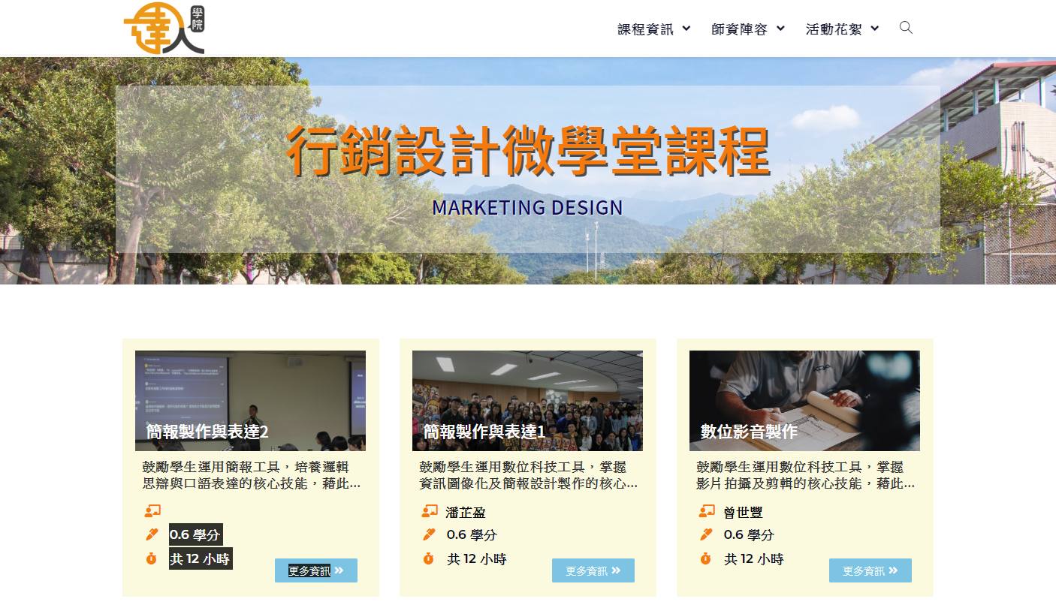Expand the 師資陣容 dropdown menu

click(x=747, y=29)
